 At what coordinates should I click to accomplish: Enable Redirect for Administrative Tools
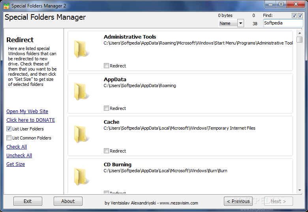106,66
